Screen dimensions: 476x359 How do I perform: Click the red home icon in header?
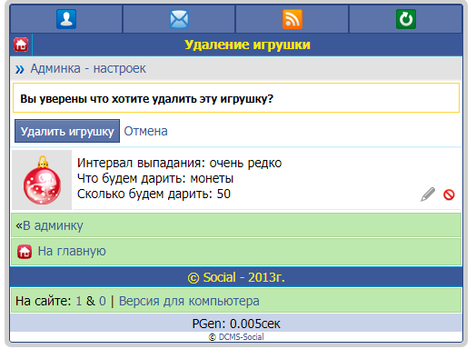(21, 45)
